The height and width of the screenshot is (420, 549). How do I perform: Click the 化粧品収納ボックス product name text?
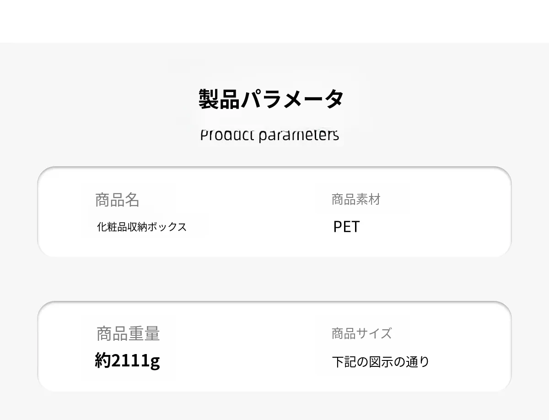(x=142, y=227)
